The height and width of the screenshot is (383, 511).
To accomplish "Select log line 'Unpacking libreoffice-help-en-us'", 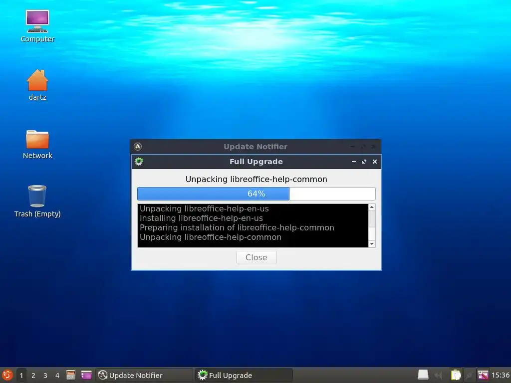I will (x=204, y=209).
